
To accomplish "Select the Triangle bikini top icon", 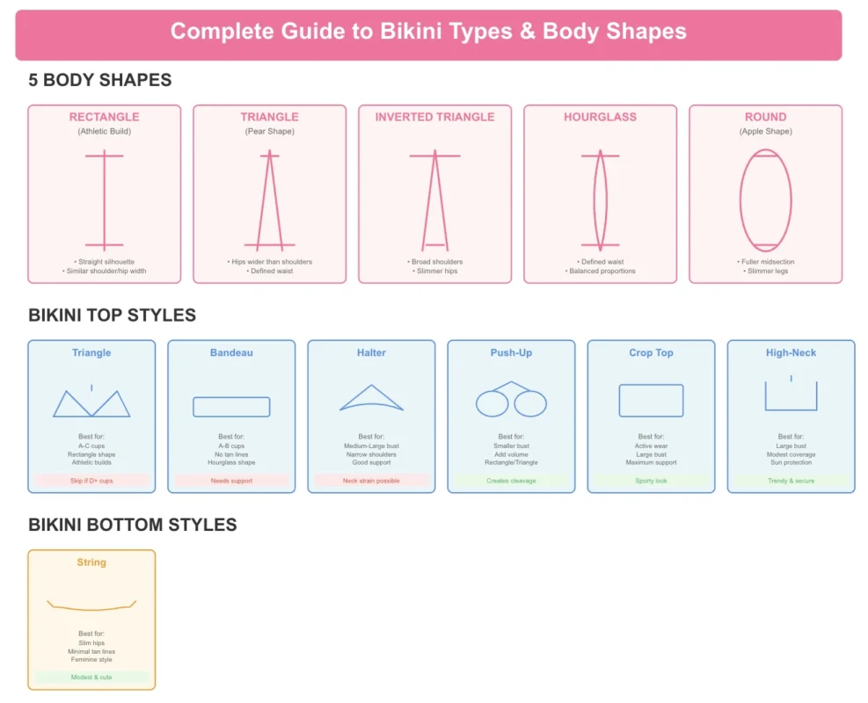I will pyautogui.click(x=91, y=402).
